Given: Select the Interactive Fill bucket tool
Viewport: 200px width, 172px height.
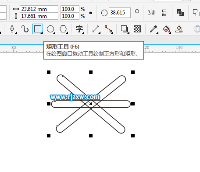Looking at the screenshot, I should coord(166,29).
